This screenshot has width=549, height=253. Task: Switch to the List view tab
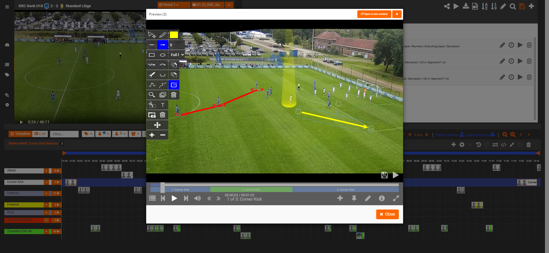40,134
